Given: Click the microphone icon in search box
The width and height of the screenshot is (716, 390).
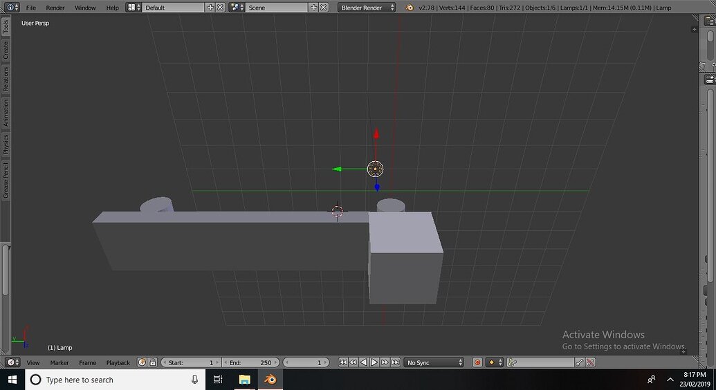Looking at the screenshot, I should click(x=194, y=380).
